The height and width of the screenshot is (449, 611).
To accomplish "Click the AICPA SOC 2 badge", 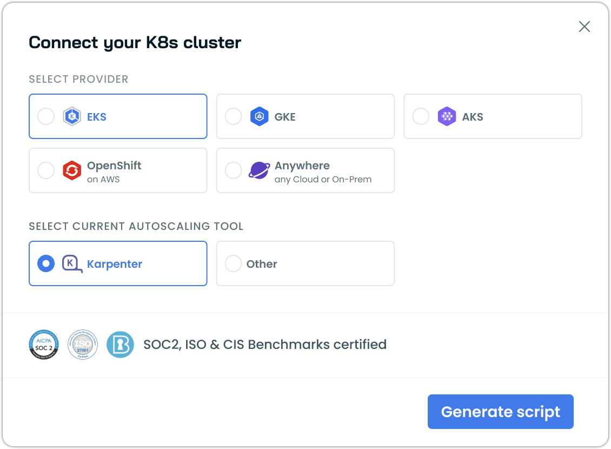I will [44, 345].
